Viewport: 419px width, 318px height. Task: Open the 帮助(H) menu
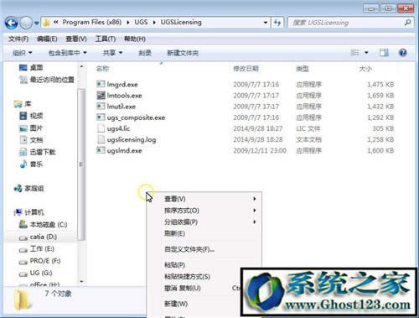coord(135,39)
